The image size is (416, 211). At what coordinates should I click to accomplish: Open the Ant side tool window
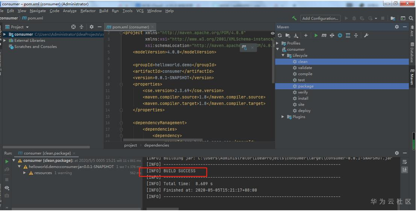[412, 31]
